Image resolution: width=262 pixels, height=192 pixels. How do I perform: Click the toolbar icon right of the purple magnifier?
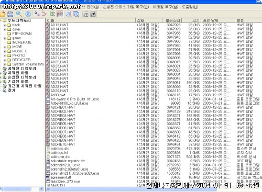tap(77, 14)
